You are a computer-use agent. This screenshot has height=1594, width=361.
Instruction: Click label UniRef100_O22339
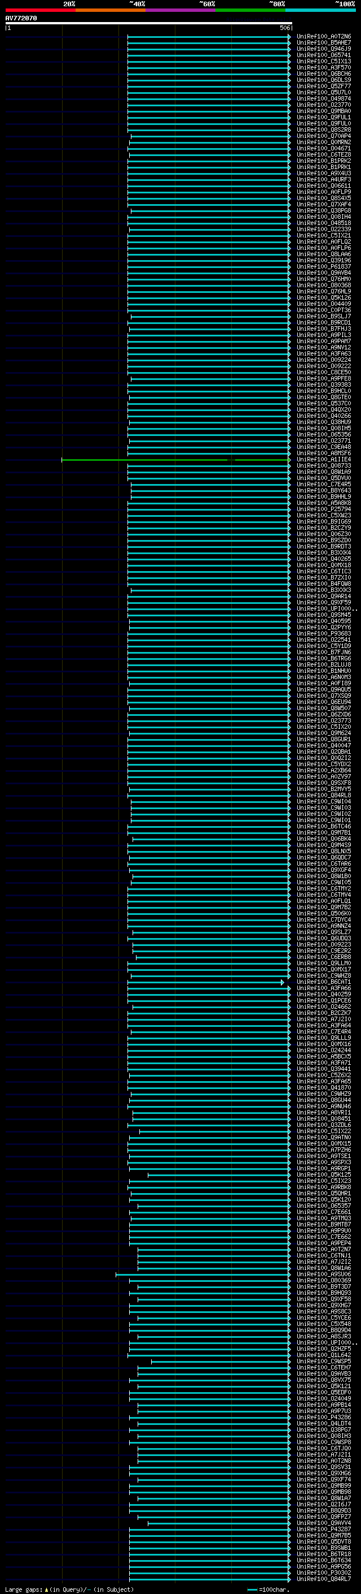coord(324,230)
